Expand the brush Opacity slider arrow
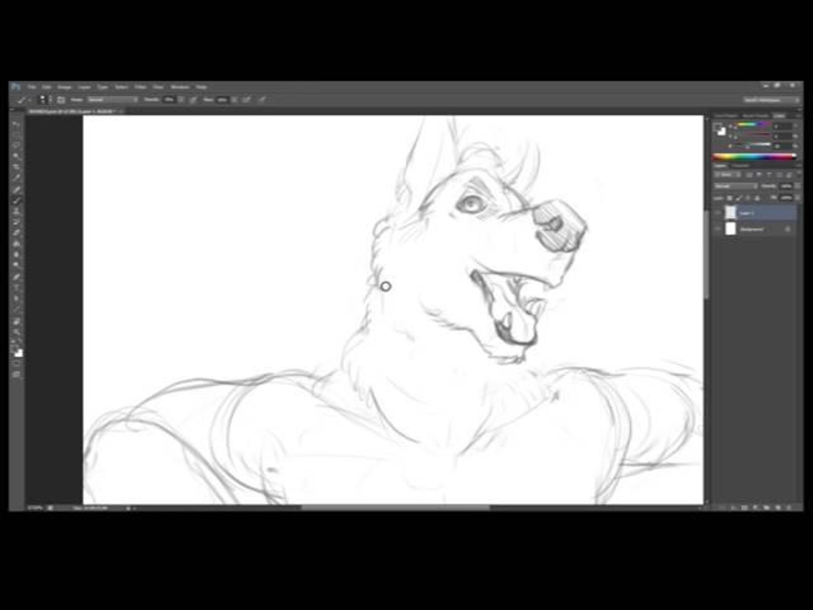Image resolution: width=813 pixels, height=610 pixels. point(181,100)
